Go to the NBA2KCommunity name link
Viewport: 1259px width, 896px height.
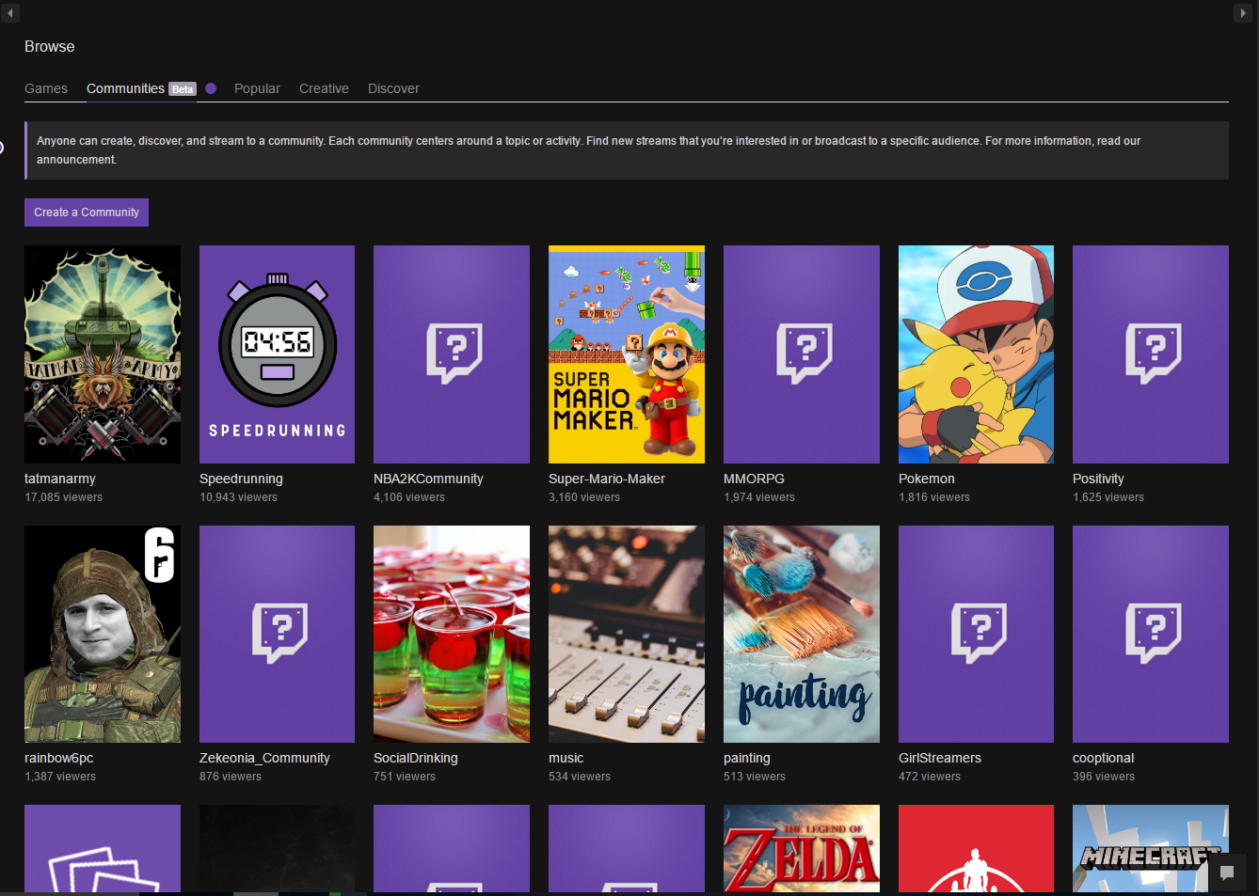pos(428,479)
